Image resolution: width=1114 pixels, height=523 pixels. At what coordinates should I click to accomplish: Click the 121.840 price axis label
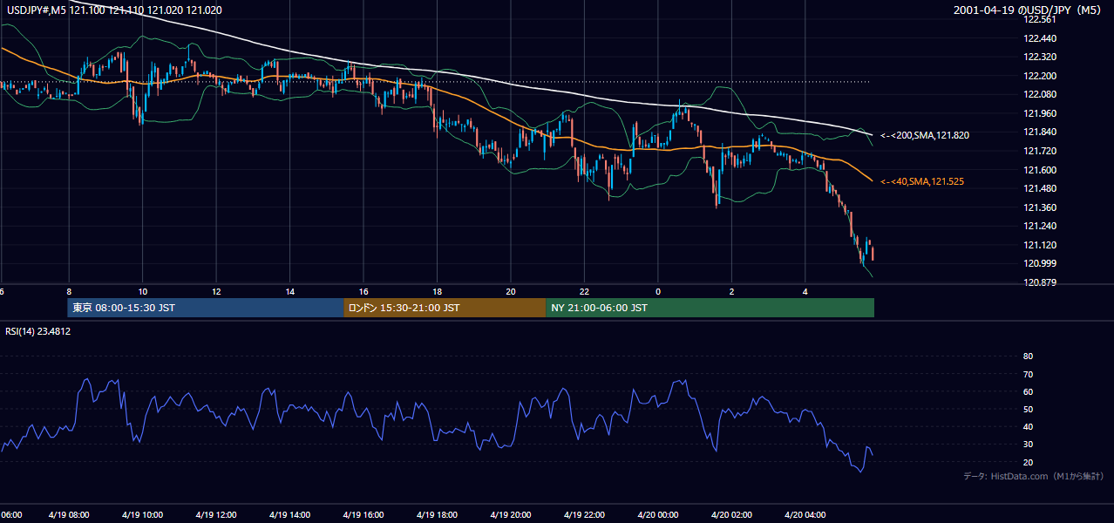1042,132
